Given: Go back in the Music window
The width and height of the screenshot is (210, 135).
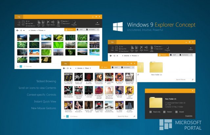Looking at the screenshot, I should coord(64,68).
